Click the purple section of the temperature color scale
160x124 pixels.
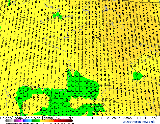[x=18, y=121]
